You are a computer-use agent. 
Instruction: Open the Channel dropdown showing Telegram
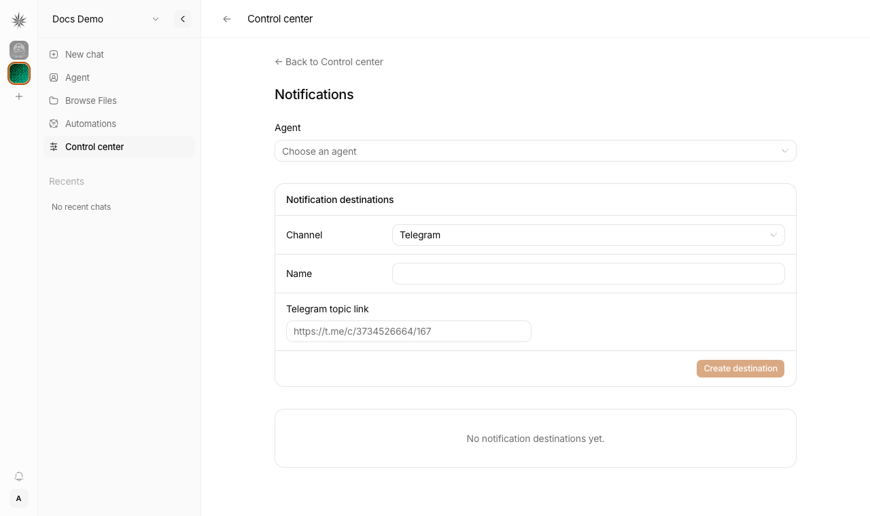589,235
